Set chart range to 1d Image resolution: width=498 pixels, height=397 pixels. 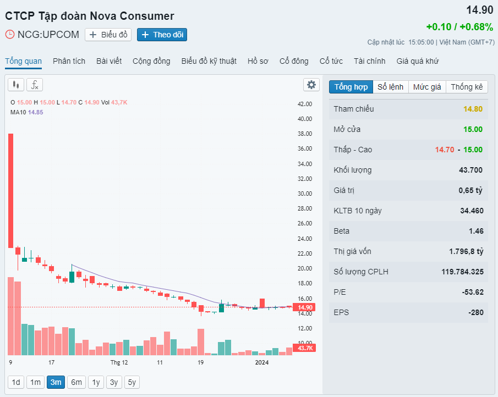(x=16, y=382)
